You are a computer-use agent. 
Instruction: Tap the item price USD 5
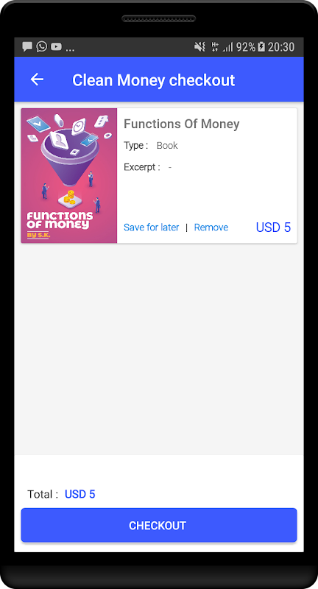[273, 228]
